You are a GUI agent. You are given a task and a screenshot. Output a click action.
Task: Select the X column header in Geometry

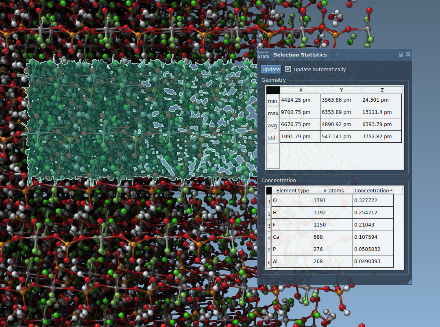click(301, 90)
